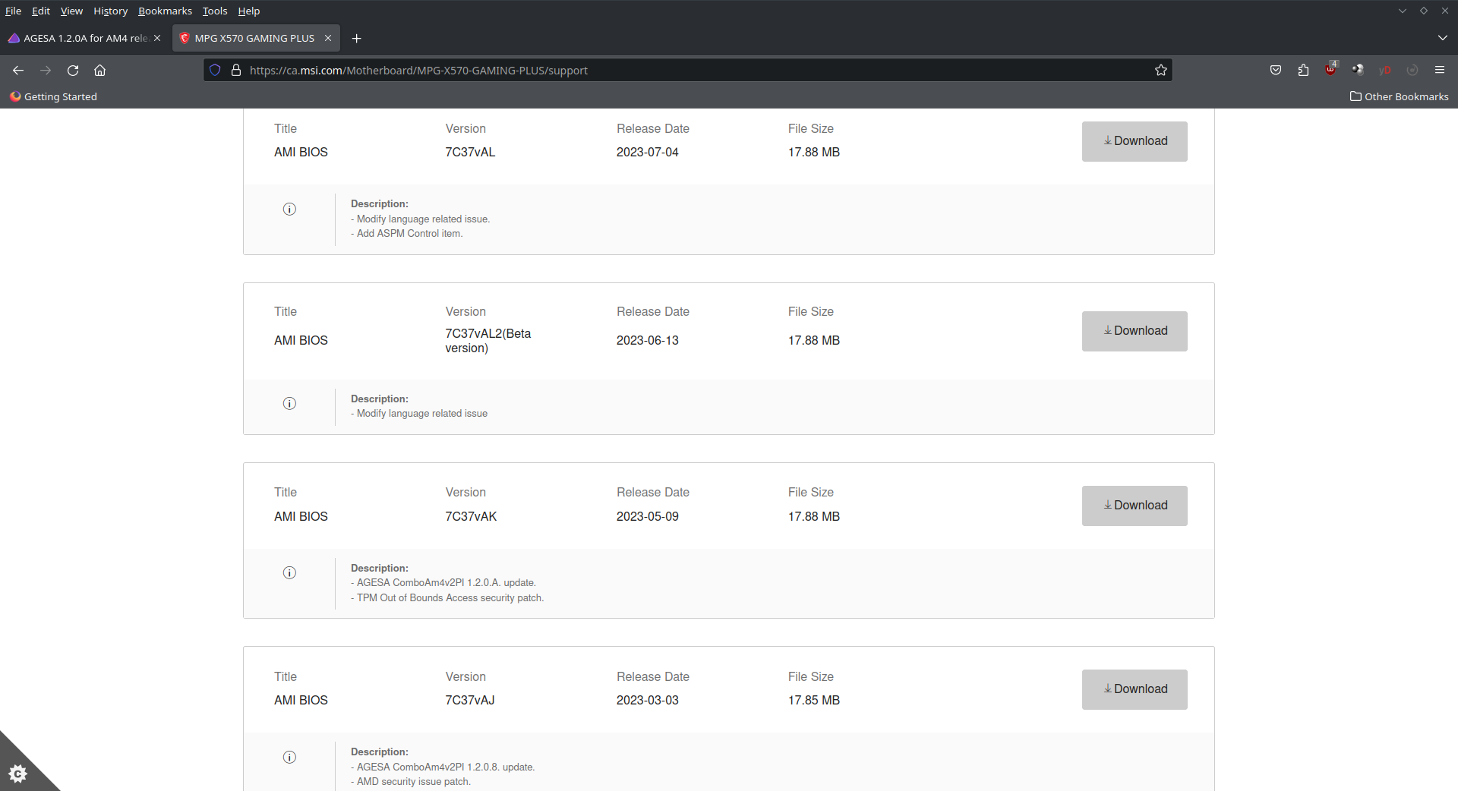
Task: View site security padlock info
Action: pyautogui.click(x=236, y=70)
